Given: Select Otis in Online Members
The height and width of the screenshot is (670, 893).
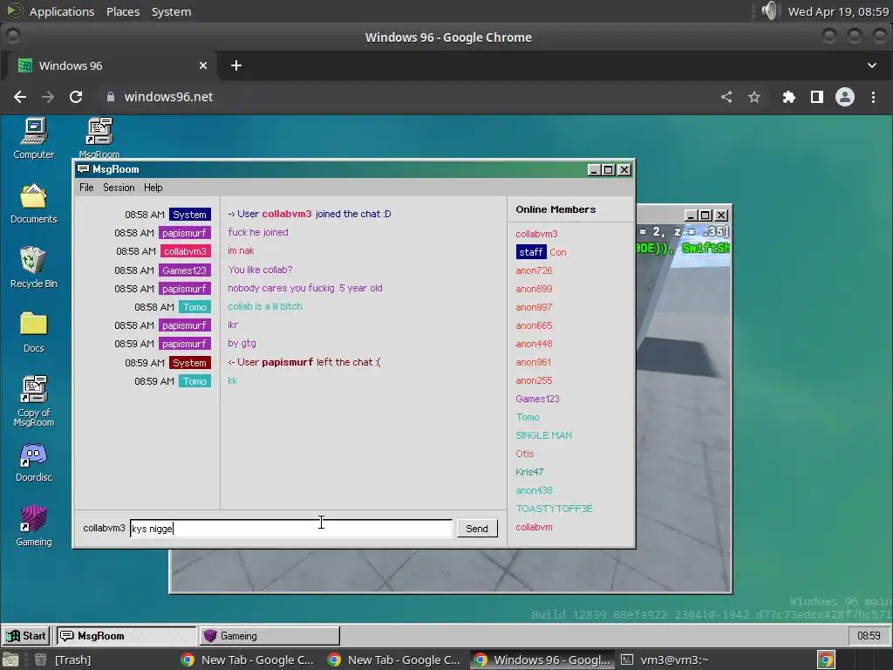Looking at the screenshot, I should coord(524,454).
